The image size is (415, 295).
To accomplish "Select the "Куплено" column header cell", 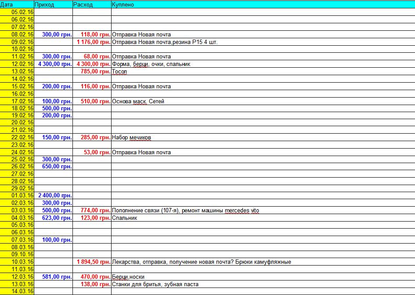I will point(263,4).
